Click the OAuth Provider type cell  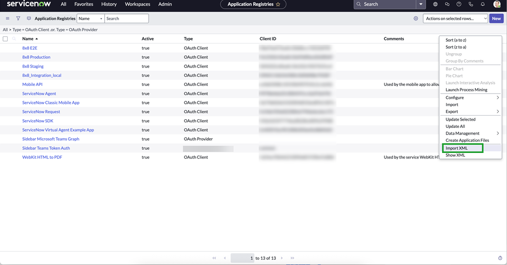coord(198,139)
